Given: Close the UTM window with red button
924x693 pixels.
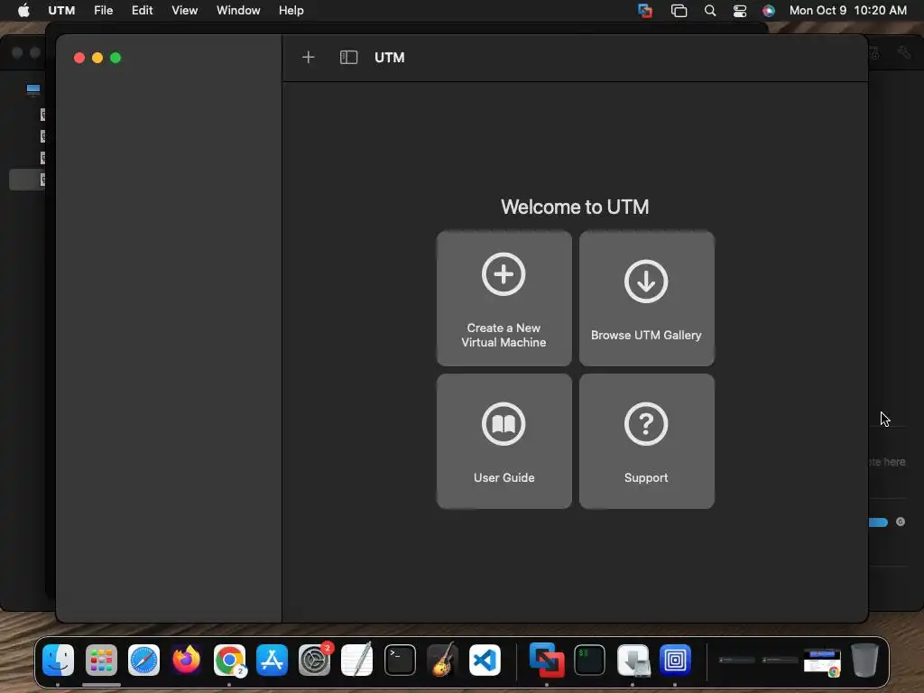Looking at the screenshot, I should [79, 58].
